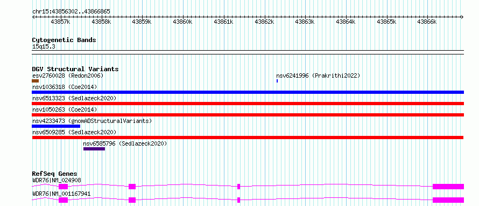Select the red nsv6513323 variant bar
Viewport: 479px width, 206px height.
click(248, 104)
